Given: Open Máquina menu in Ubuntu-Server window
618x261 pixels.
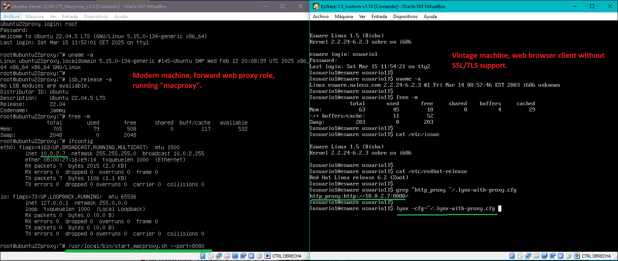Looking at the screenshot, I should tap(34, 17).
